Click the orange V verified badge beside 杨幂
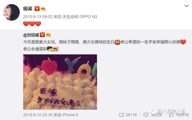The image size is (192, 120). pos(37,9)
